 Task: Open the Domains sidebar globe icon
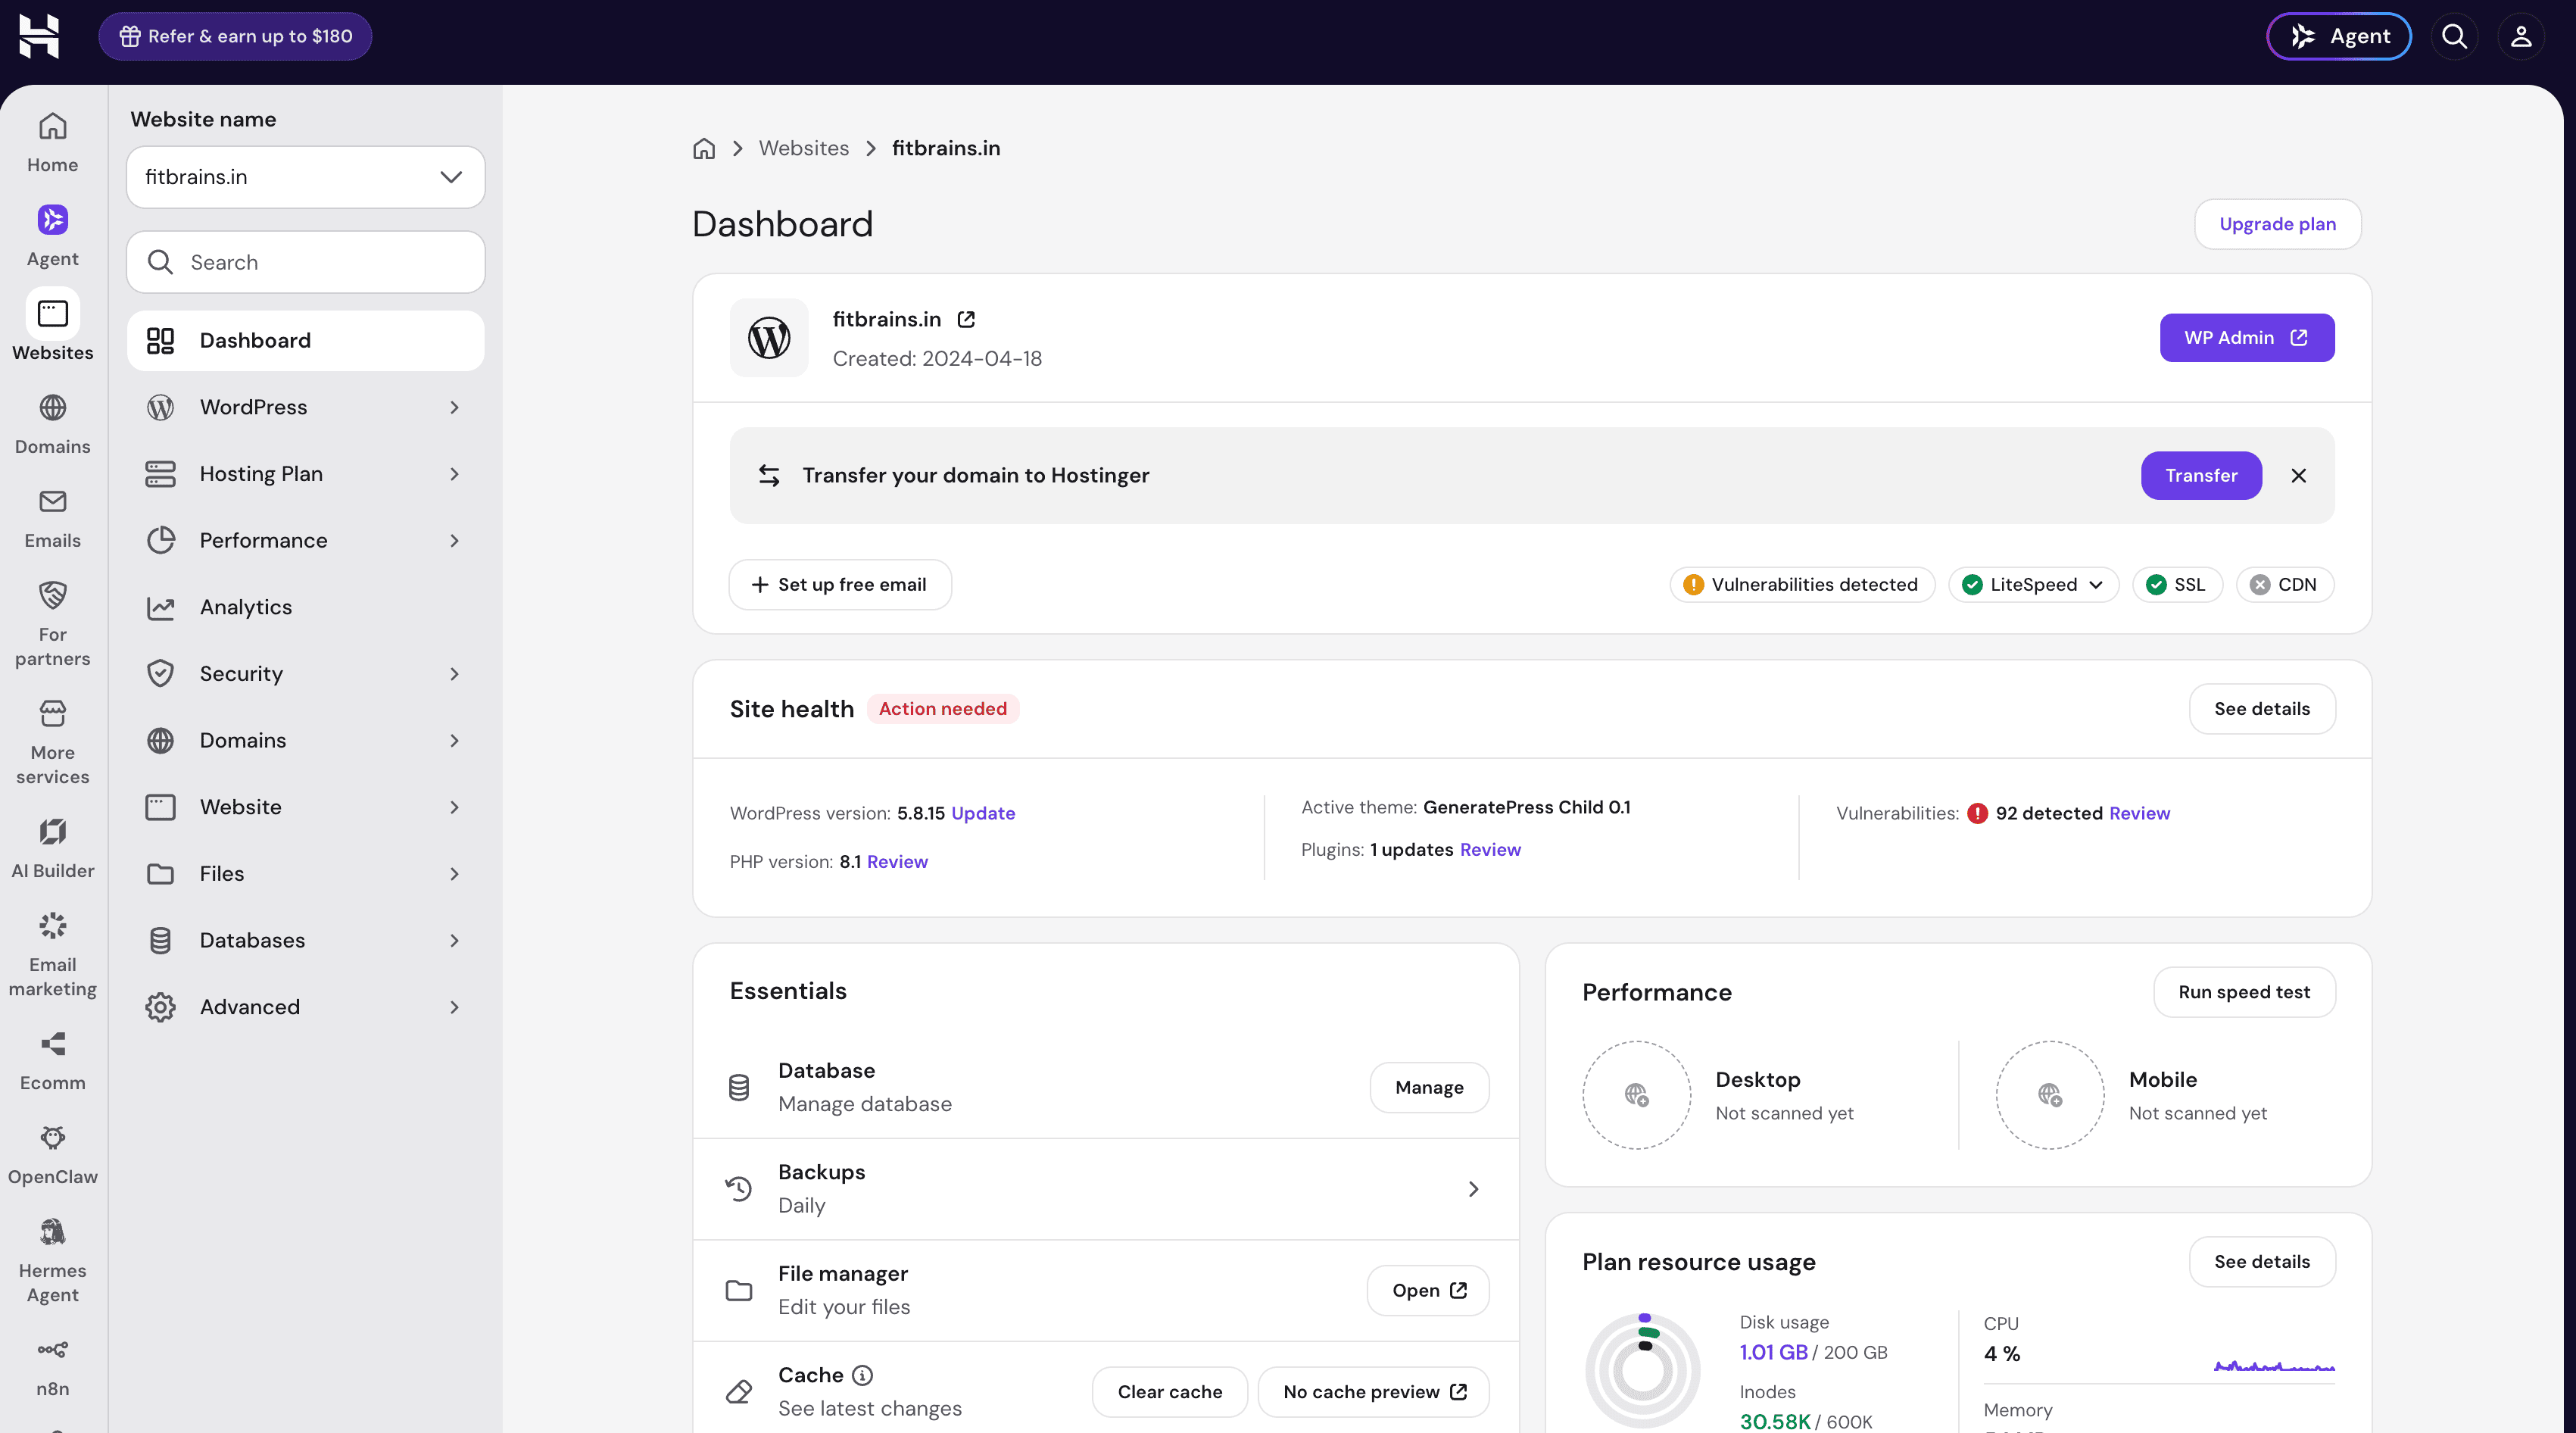click(x=52, y=408)
